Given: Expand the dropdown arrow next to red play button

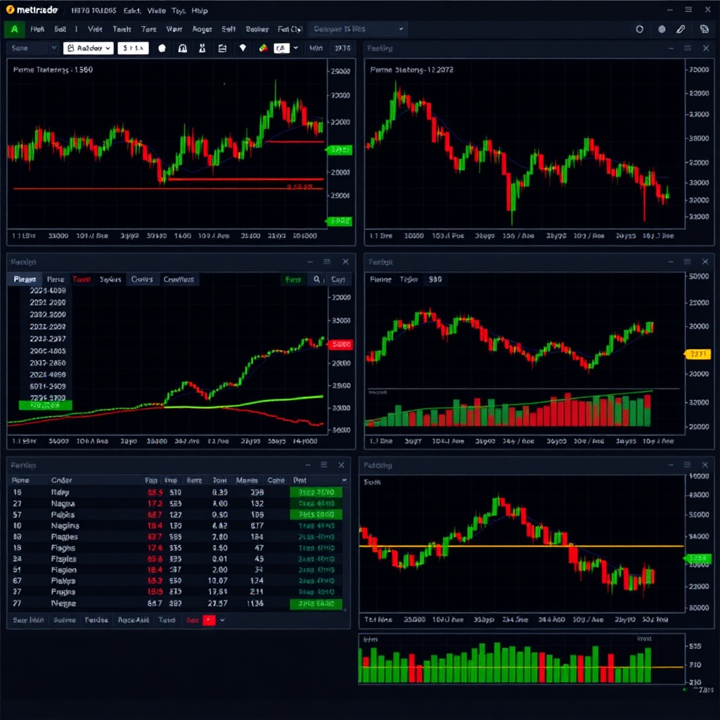Looking at the screenshot, I should [223, 620].
